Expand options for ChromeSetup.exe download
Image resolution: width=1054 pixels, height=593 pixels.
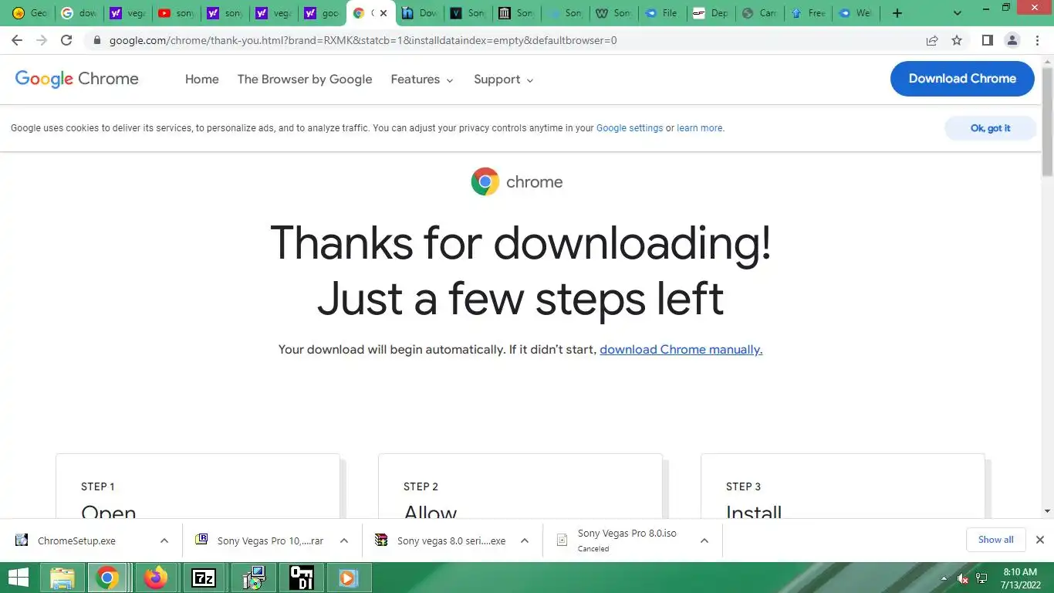(x=164, y=540)
